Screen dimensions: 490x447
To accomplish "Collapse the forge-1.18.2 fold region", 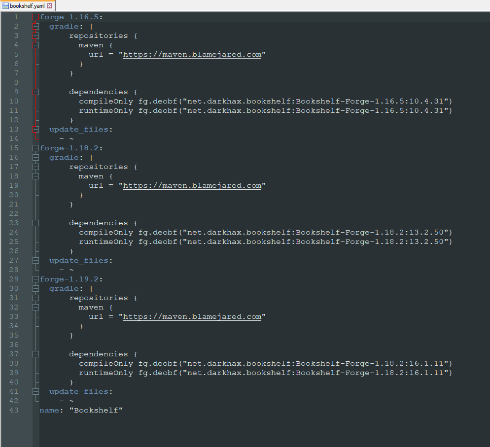I will tap(35, 147).
